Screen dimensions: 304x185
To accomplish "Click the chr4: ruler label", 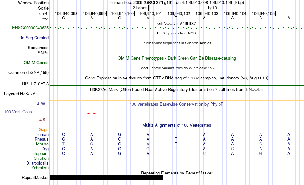I will coord(44,13).
